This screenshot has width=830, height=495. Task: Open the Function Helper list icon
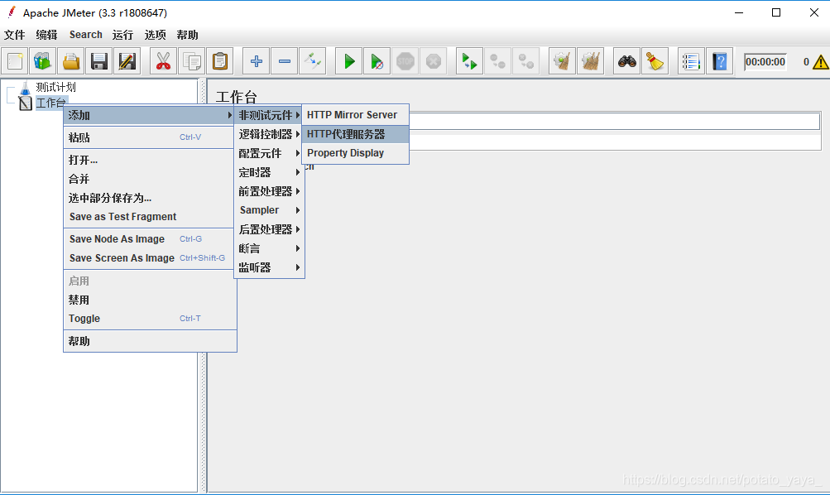tap(691, 61)
